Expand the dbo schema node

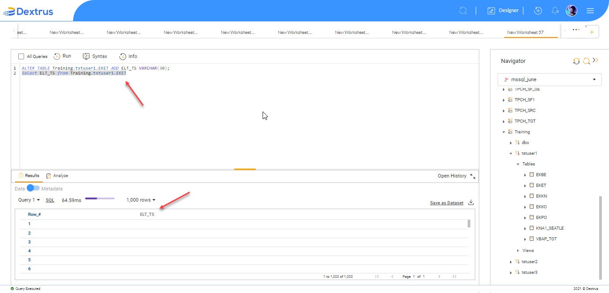pos(511,143)
